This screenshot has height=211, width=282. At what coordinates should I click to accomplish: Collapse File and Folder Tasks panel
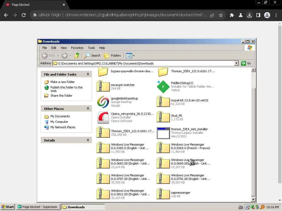point(88,74)
